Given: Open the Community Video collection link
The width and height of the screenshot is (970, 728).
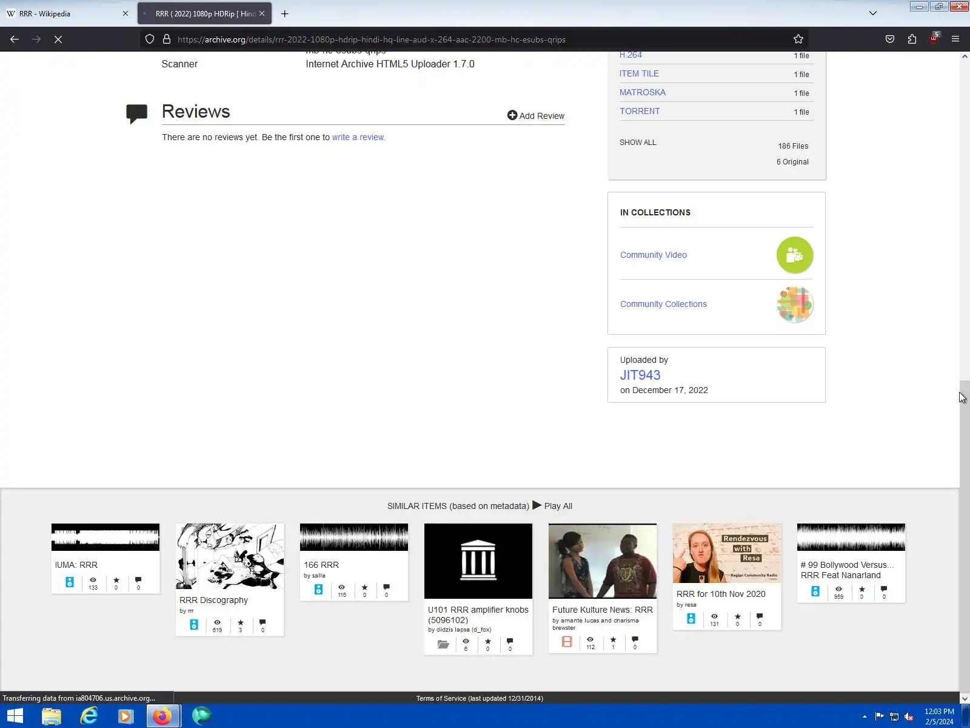Looking at the screenshot, I should (654, 255).
